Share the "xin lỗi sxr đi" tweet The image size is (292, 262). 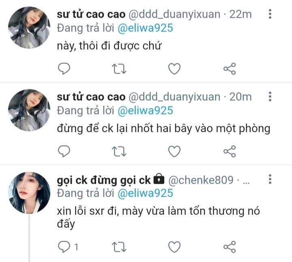pyautogui.click(x=230, y=247)
